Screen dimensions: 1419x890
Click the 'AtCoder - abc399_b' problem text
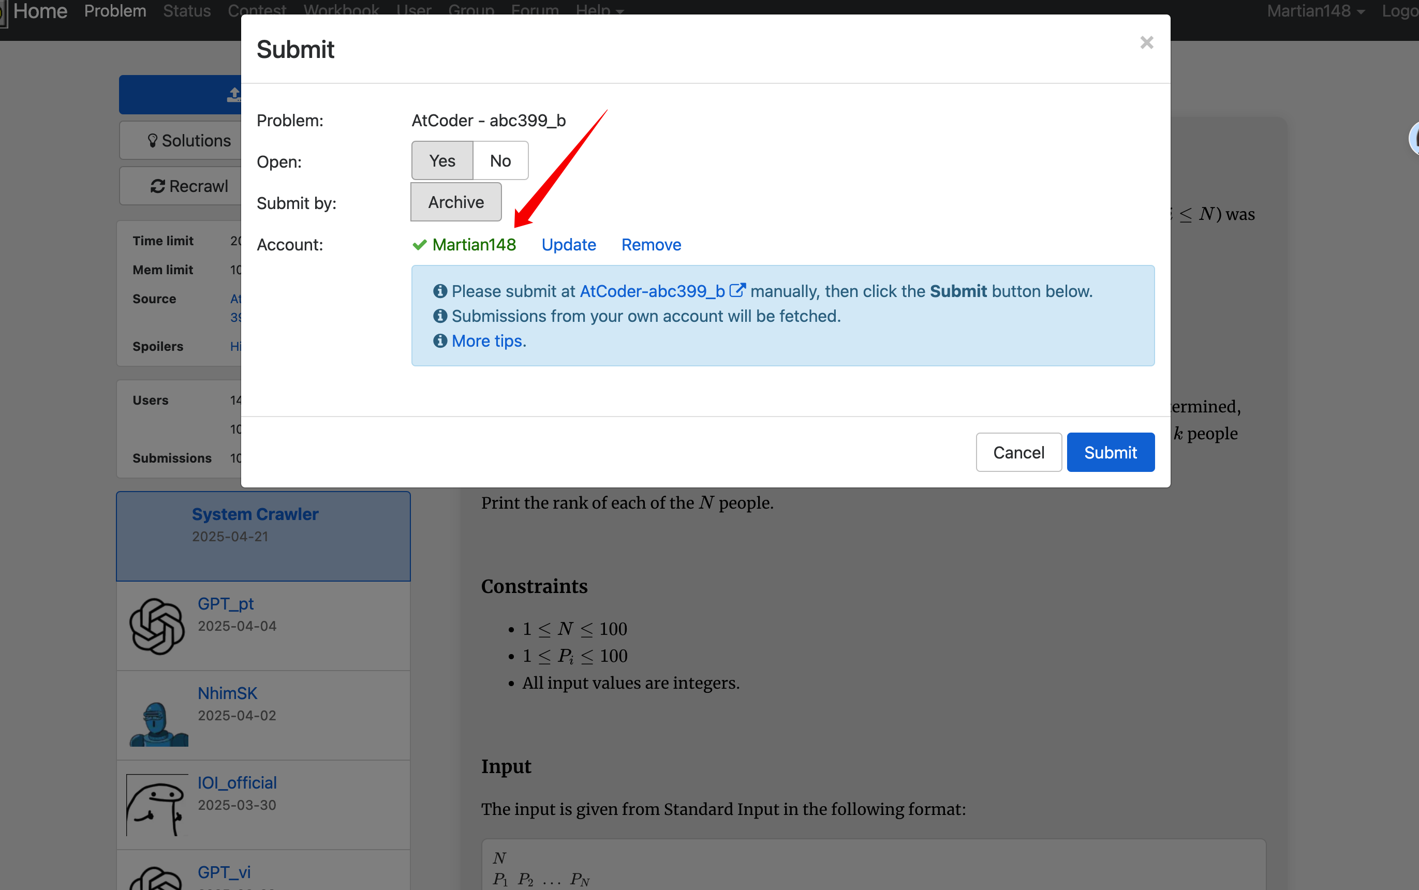pyautogui.click(x=489, y=120)
